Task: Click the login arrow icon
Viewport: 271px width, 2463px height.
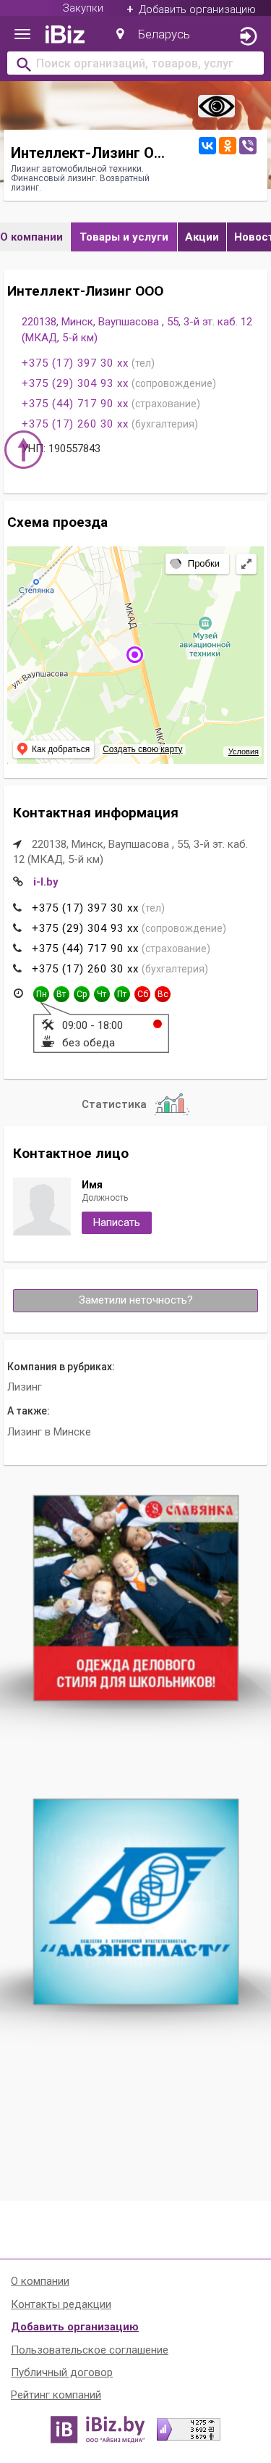Action: point(247,36)
